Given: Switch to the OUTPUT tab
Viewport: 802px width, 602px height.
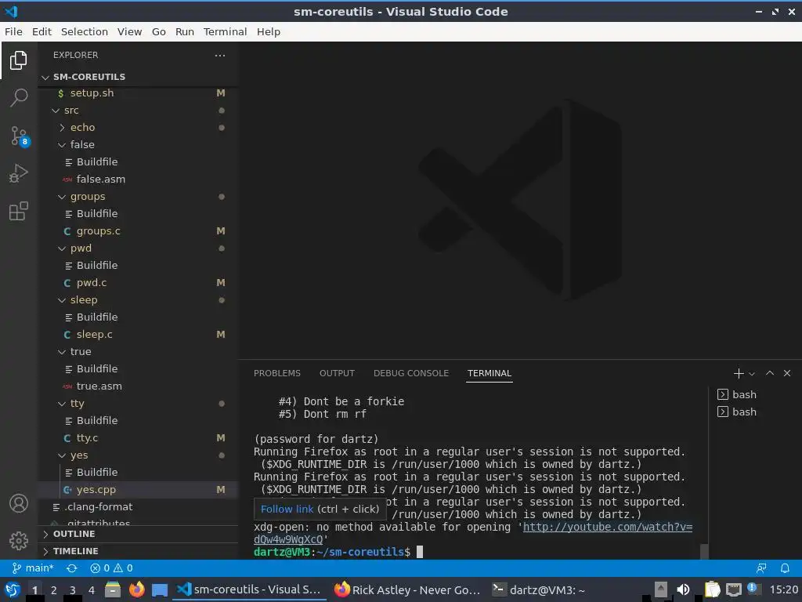Looking at the screenshot, I should (x=337, y=373).
